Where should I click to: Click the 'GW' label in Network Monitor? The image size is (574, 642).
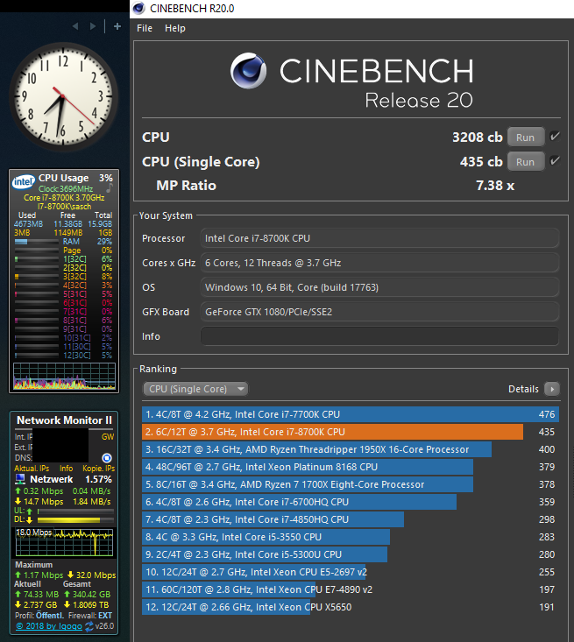point(108,437)
